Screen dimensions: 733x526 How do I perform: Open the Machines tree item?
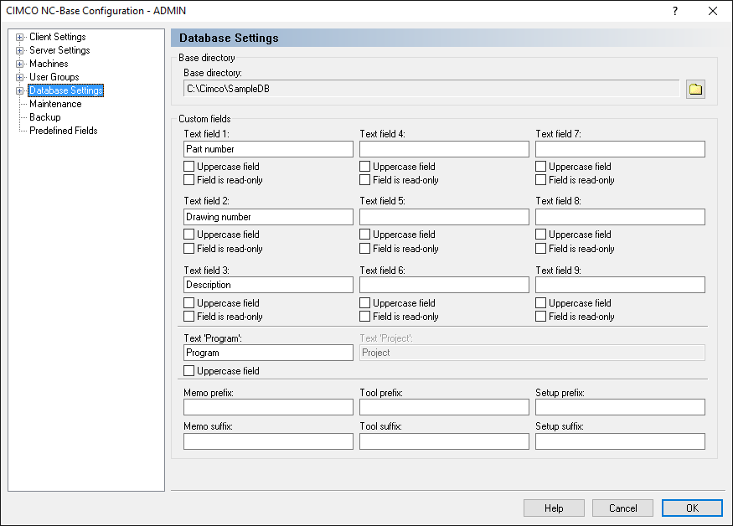[49, 64]
